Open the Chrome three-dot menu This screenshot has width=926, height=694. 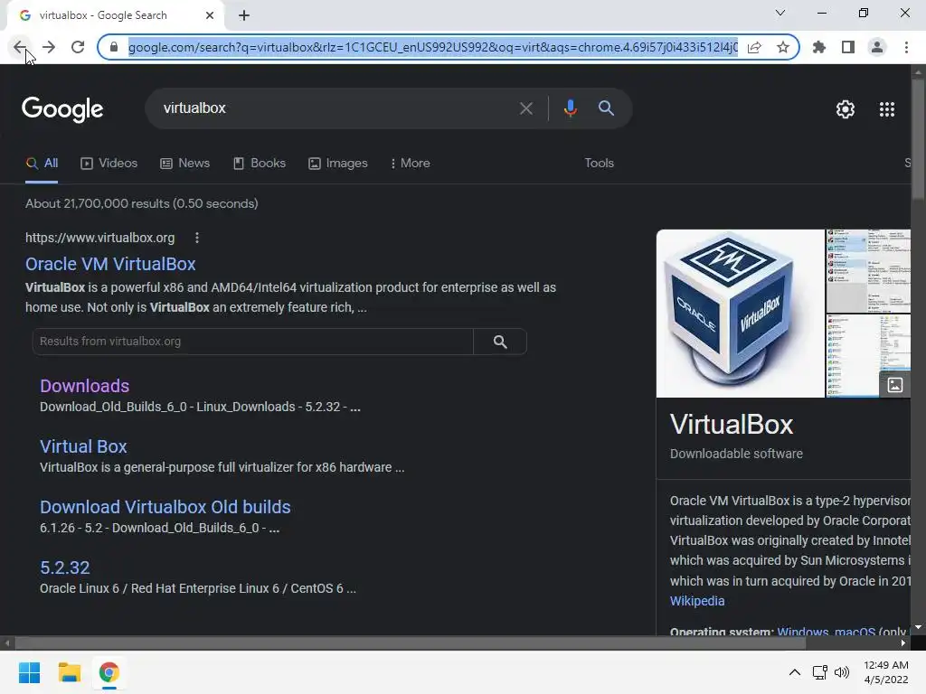tap(906, 47)
